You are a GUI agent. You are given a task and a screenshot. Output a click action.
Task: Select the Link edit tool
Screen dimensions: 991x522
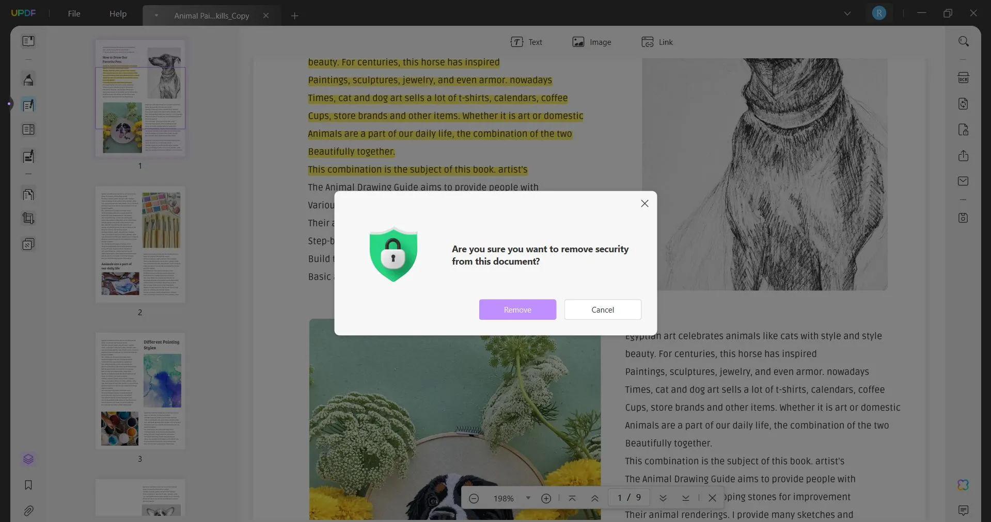coord(657,42)
